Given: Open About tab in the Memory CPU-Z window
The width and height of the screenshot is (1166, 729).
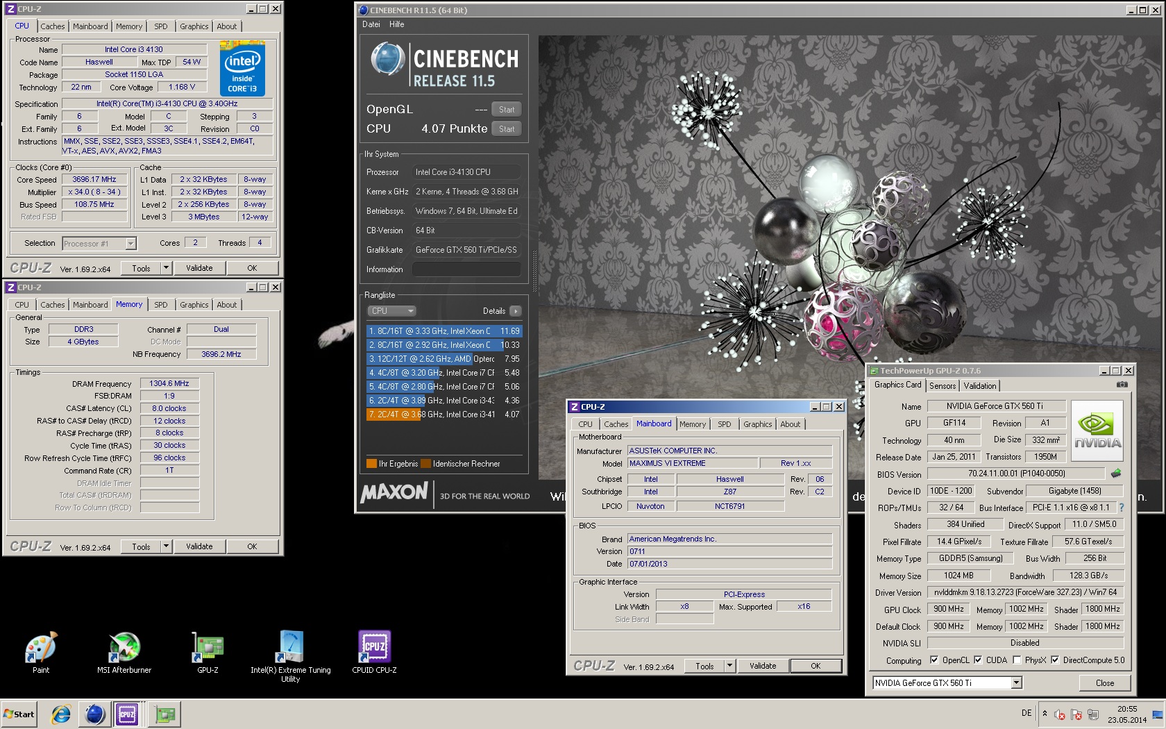Looking at the screenshot, I should 227,305.
